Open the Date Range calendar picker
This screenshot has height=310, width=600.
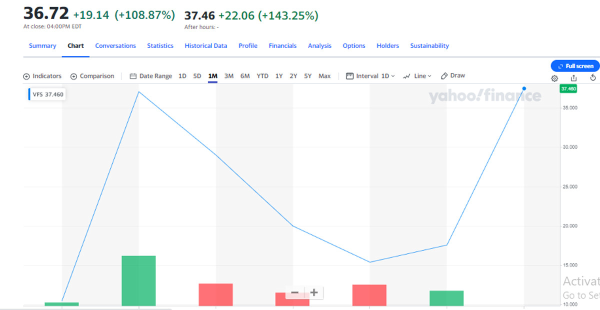click(x=150, y=76)
